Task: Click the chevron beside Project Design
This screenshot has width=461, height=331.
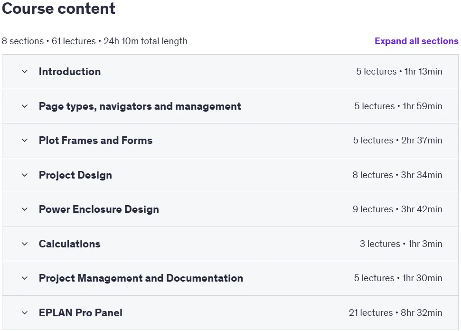Action: (x=25, y=175)
